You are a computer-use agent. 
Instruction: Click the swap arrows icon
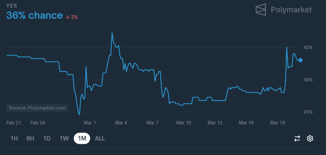coord(297,138)
